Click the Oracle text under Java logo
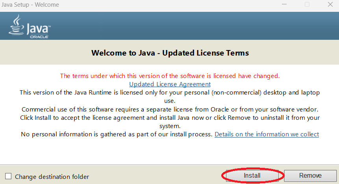The width and height of the screenshot is (339, 184). (x=39, y=37)
